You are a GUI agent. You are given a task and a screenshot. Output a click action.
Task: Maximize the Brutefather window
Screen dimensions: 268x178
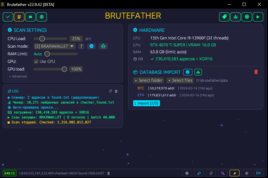[x=244, y=4]
